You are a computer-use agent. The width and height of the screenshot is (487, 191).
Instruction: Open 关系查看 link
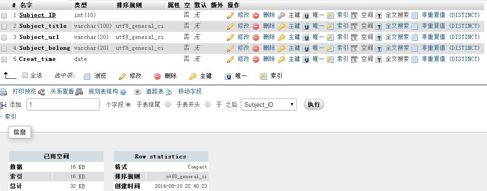click(62, 91)
